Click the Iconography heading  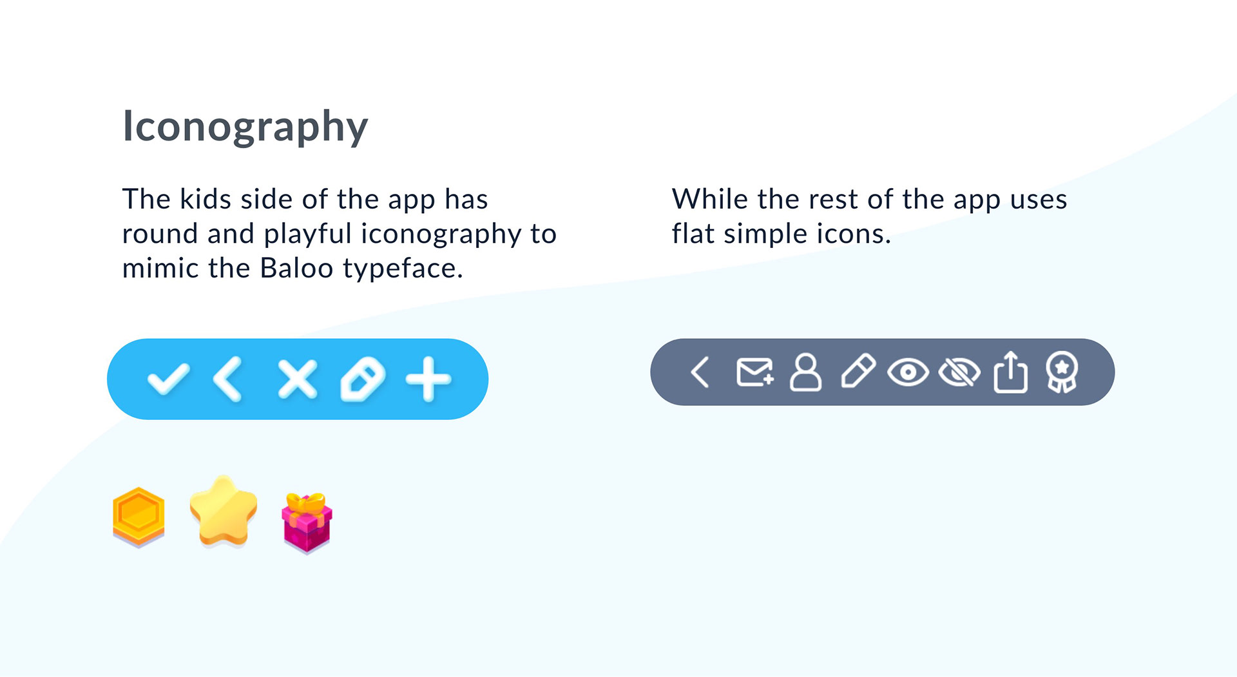(x=245, y=126)
